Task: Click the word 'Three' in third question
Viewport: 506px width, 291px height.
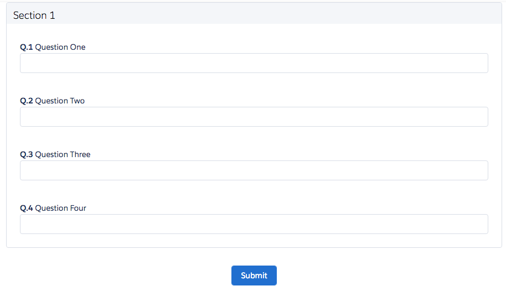Action: [80, 154]
